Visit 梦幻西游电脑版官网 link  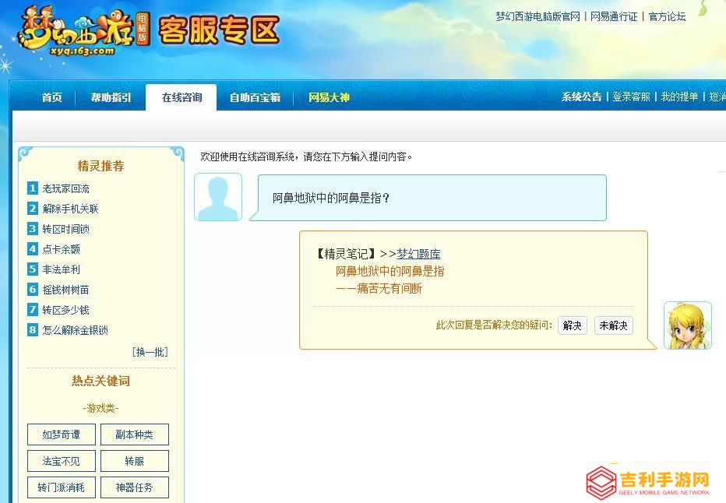537,16
